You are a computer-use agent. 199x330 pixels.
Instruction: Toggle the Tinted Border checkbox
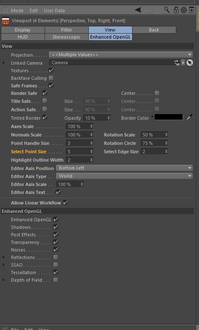tap(45, 118)
